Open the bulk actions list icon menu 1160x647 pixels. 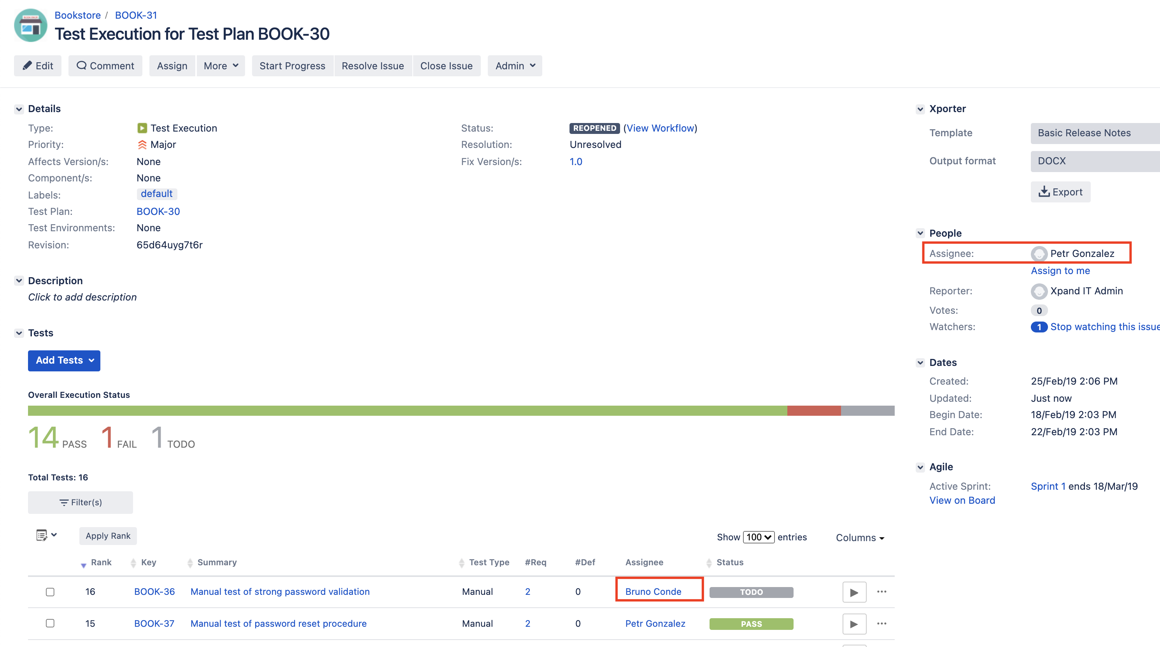point(46,535)
